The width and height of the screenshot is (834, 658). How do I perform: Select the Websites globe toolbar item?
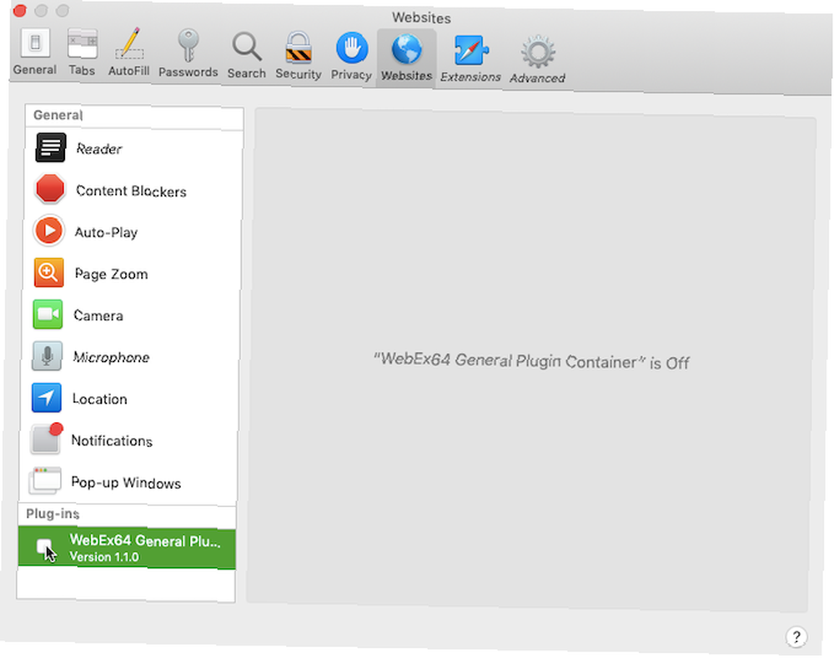tap(407, 58)
